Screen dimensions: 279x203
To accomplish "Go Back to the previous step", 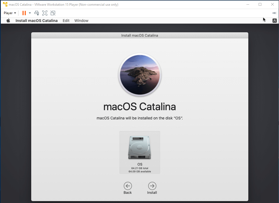I will tap(128, 186).
